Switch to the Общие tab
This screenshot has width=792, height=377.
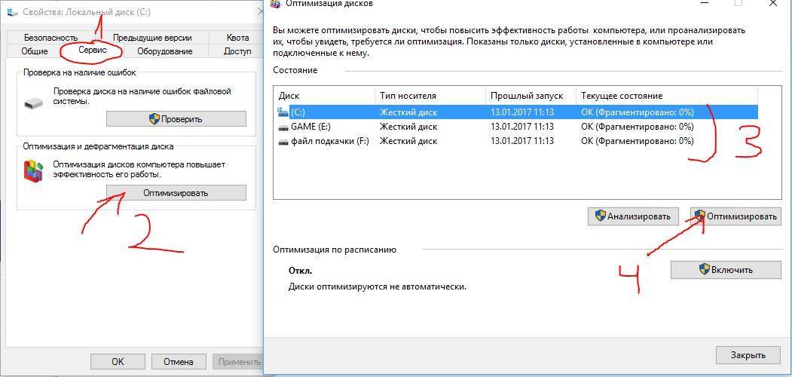click(35, 51)
